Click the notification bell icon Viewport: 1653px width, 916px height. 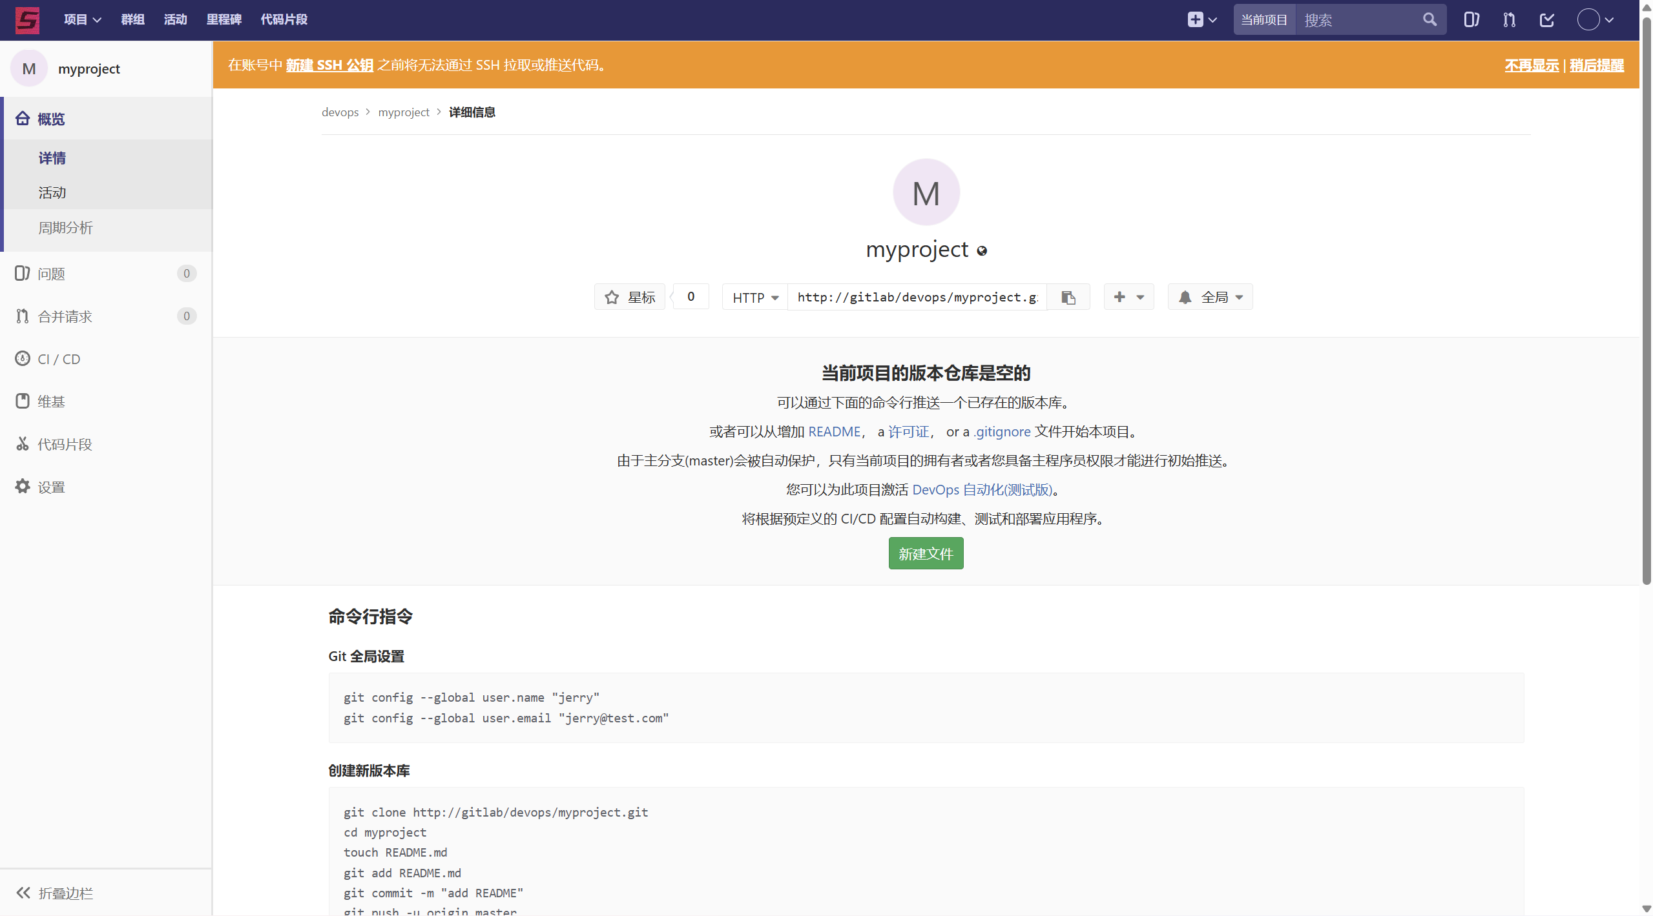[x=1185, y=297]
